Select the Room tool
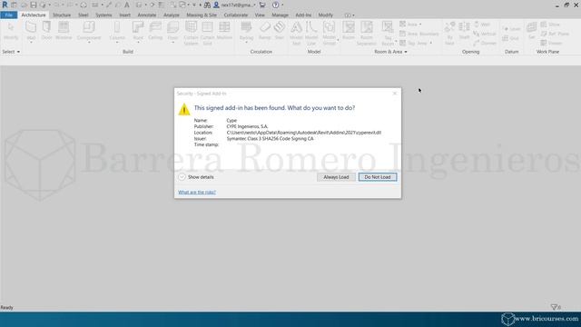 349,31
